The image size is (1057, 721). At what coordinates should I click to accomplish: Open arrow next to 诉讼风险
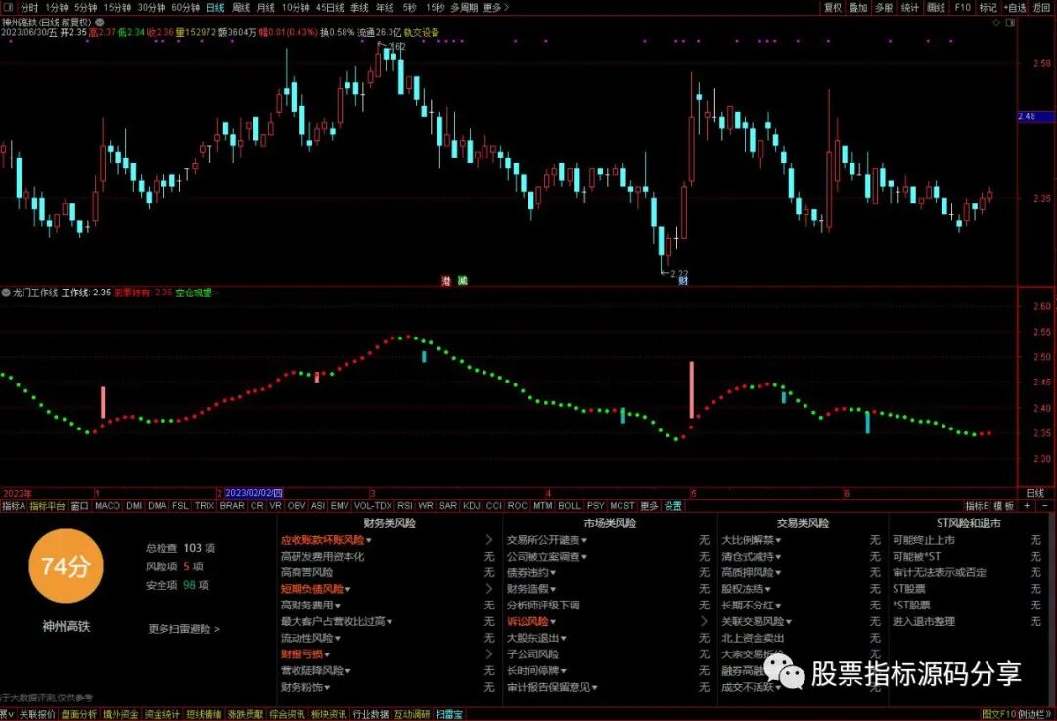coord(705,621)
